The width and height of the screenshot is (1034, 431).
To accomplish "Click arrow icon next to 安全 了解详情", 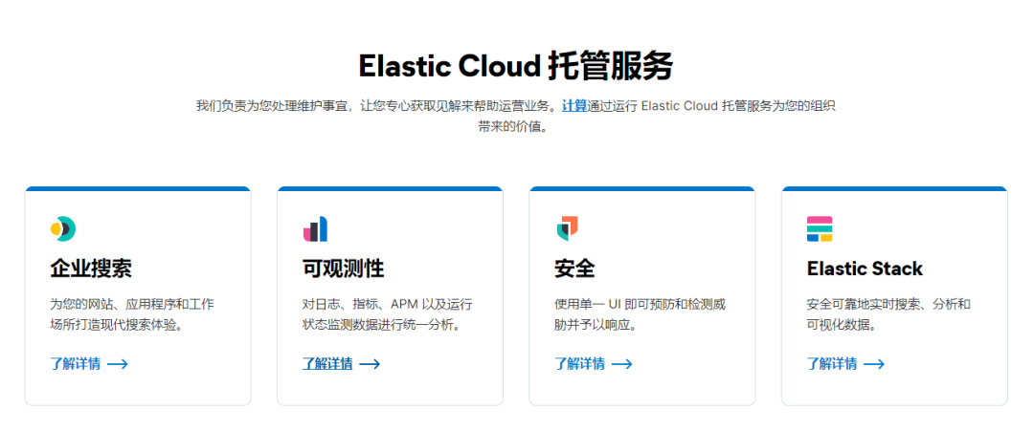I will click(622, 364).
